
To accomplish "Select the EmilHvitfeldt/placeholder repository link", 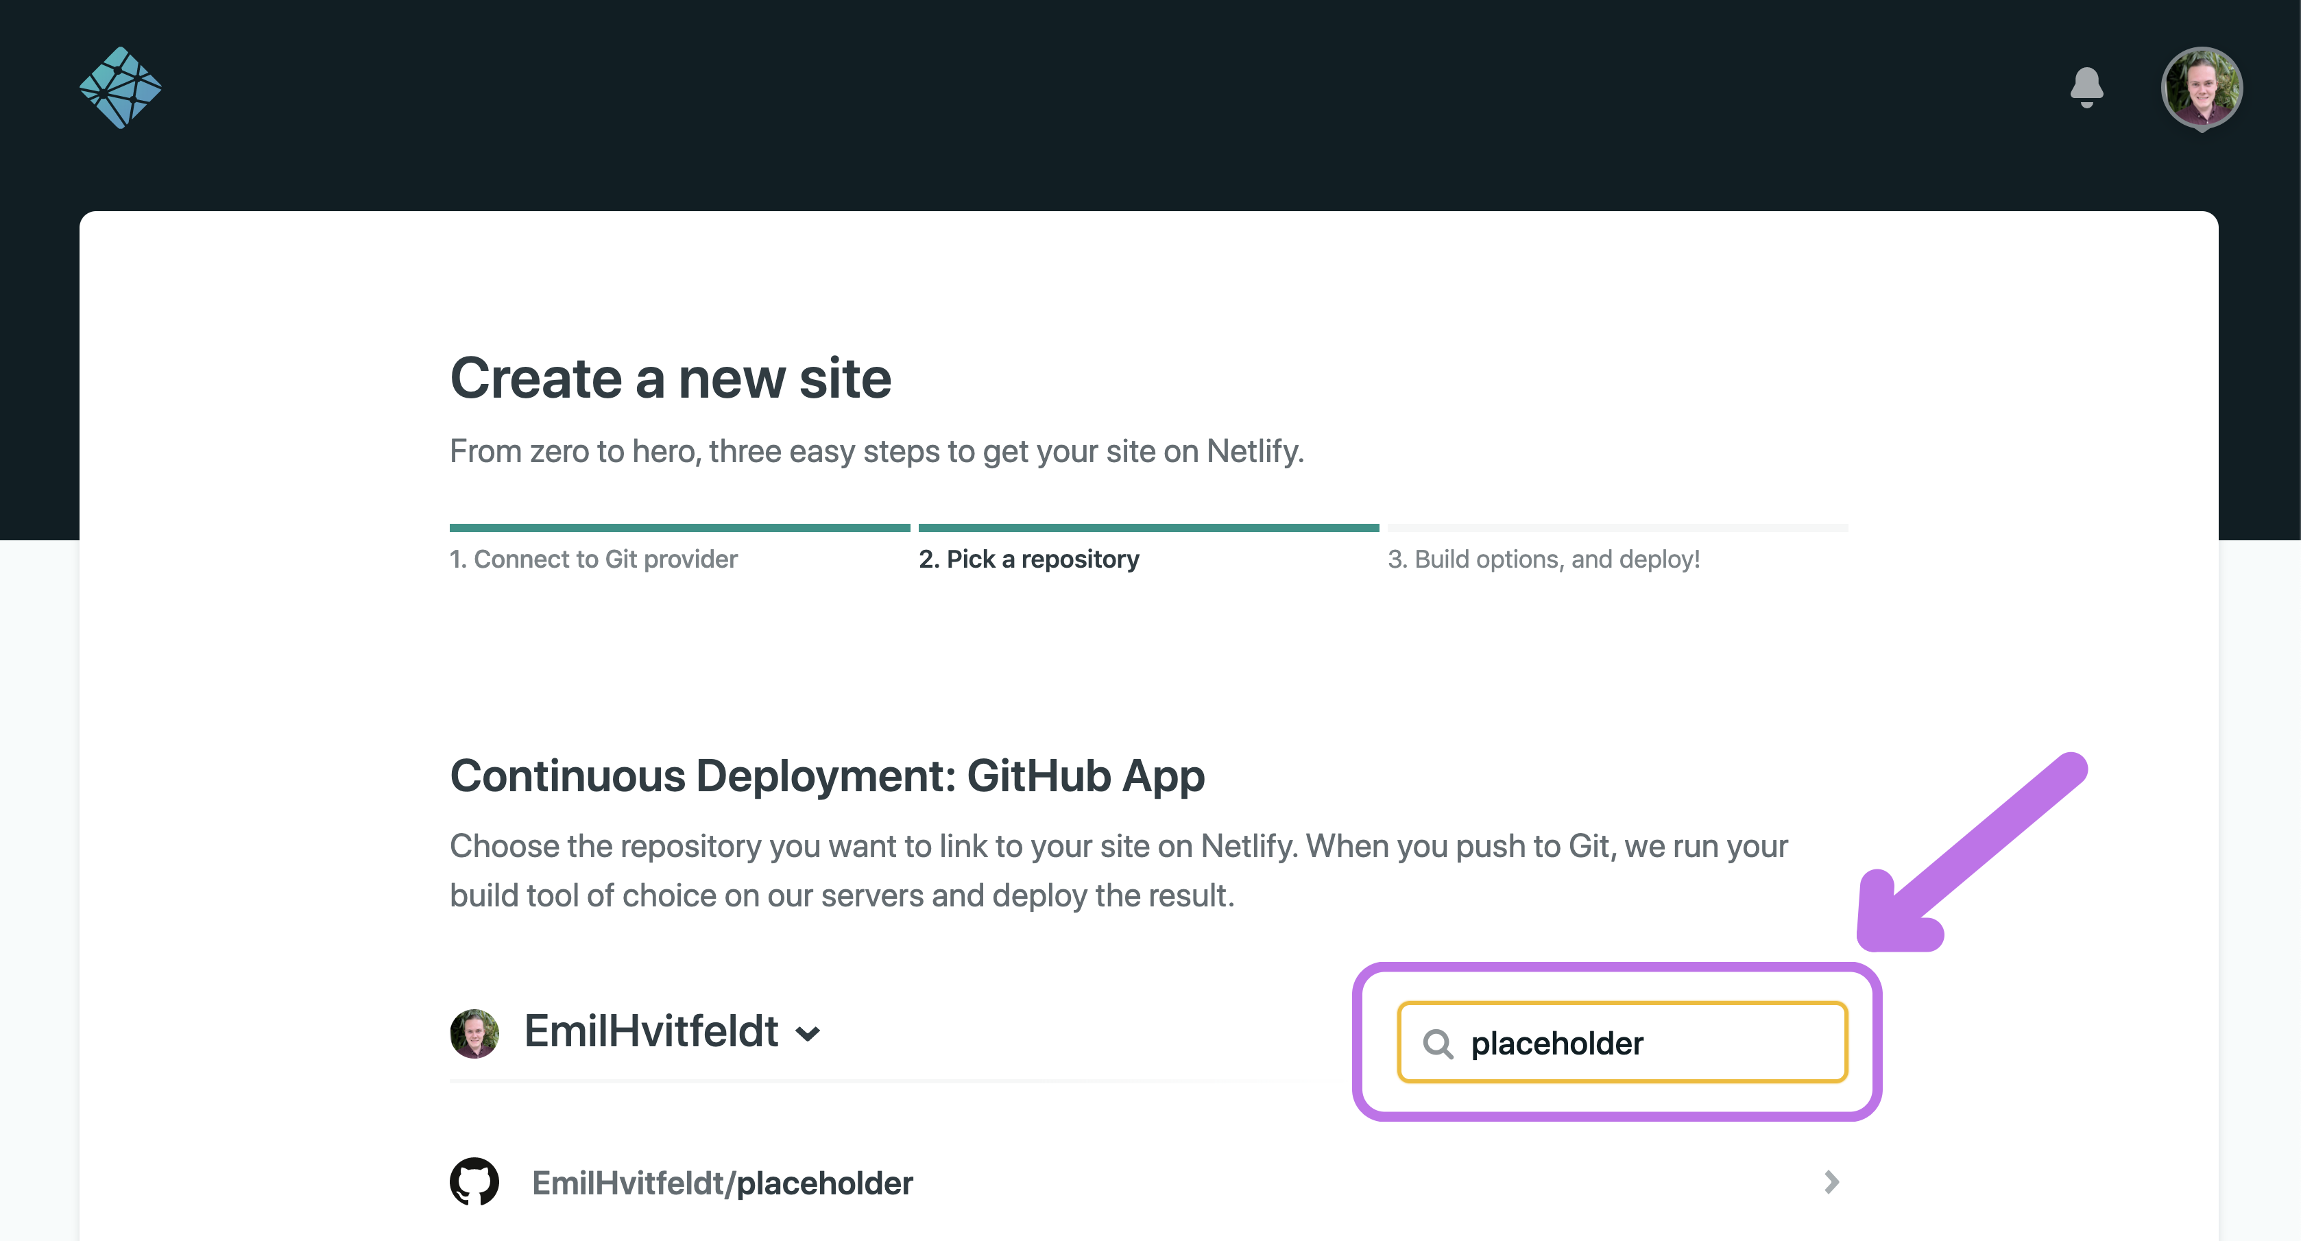I will (x=722, y=1183).
